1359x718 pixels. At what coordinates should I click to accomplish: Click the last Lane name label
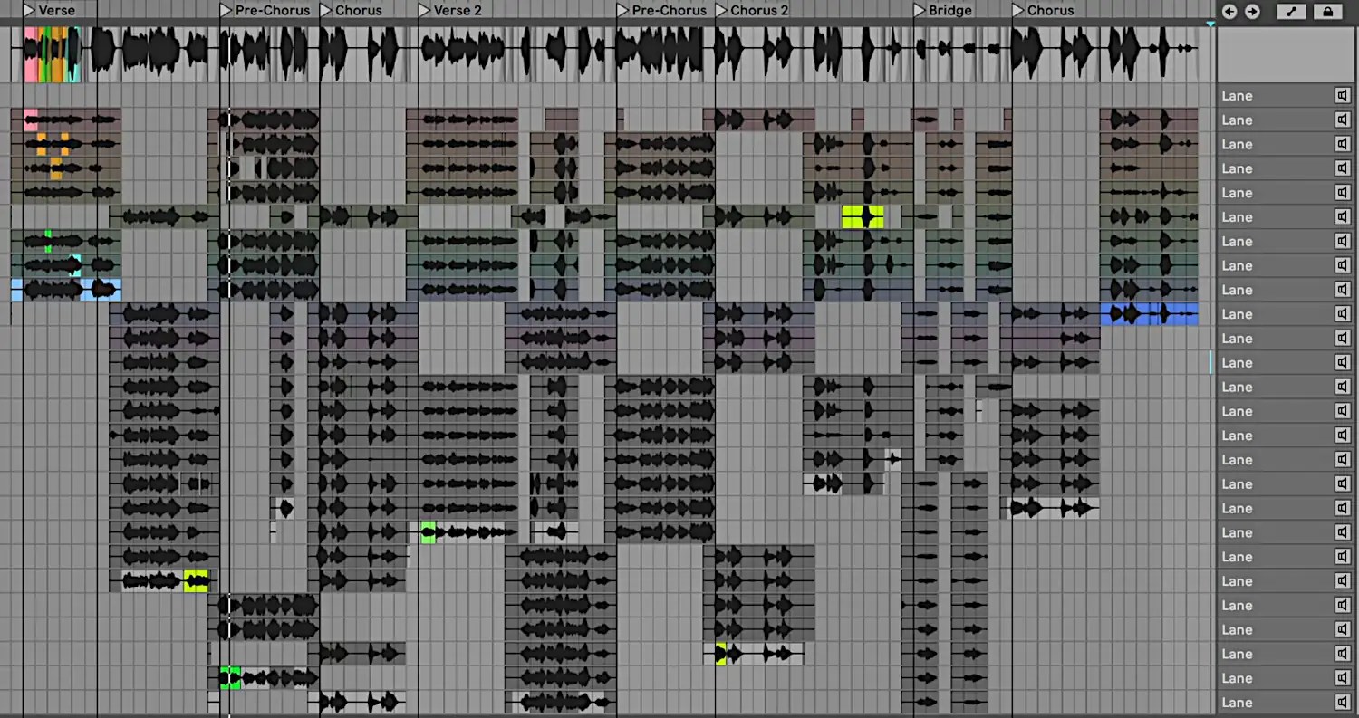[x=1238, y=703]
